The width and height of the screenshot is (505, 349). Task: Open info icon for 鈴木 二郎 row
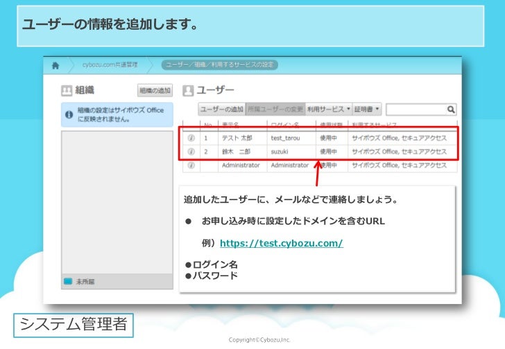tap(191, 152)
